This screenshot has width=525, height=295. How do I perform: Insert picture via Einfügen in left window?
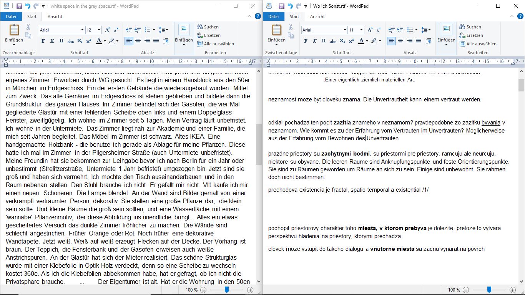click(x=184, y=29)
